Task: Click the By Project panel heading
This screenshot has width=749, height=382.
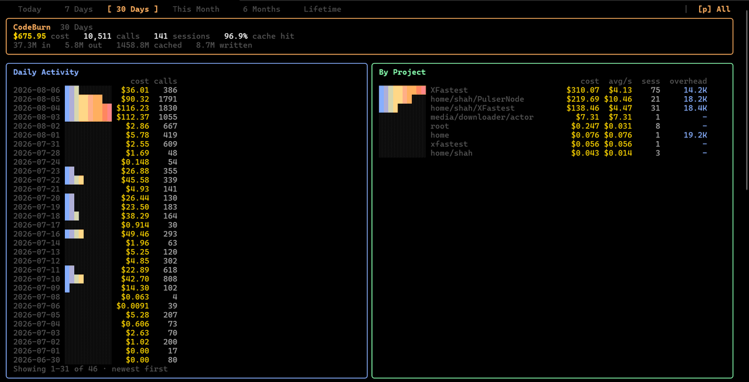Action: pyautogui.click(x=402, y=72)
